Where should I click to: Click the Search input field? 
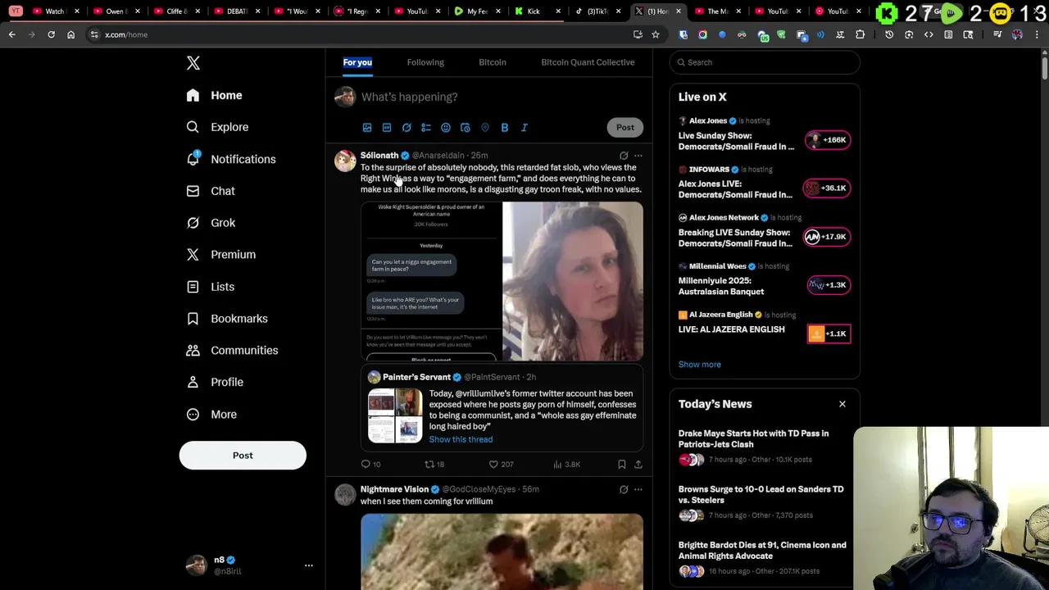(765, 62)
